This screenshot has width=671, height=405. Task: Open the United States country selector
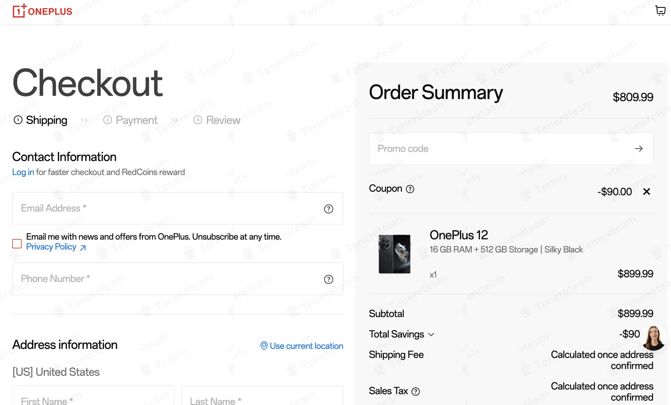point(56,372)
